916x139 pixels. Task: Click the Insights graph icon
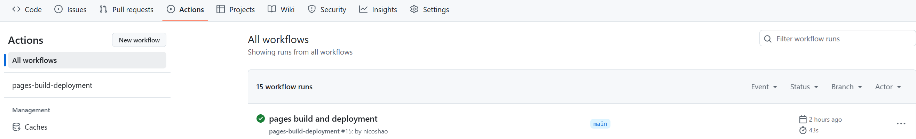[363, 9]
